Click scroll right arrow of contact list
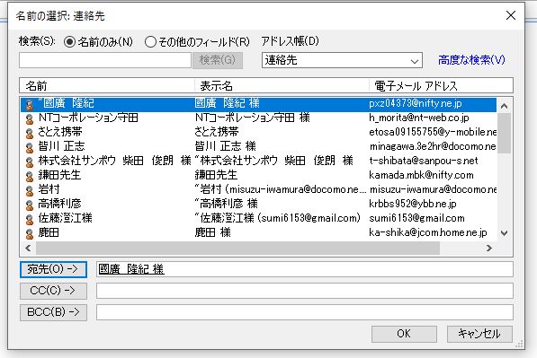This screenshot has width=537, height=358. (489, 248)
